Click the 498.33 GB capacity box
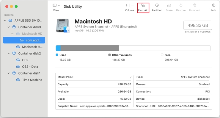 (198, 25)
